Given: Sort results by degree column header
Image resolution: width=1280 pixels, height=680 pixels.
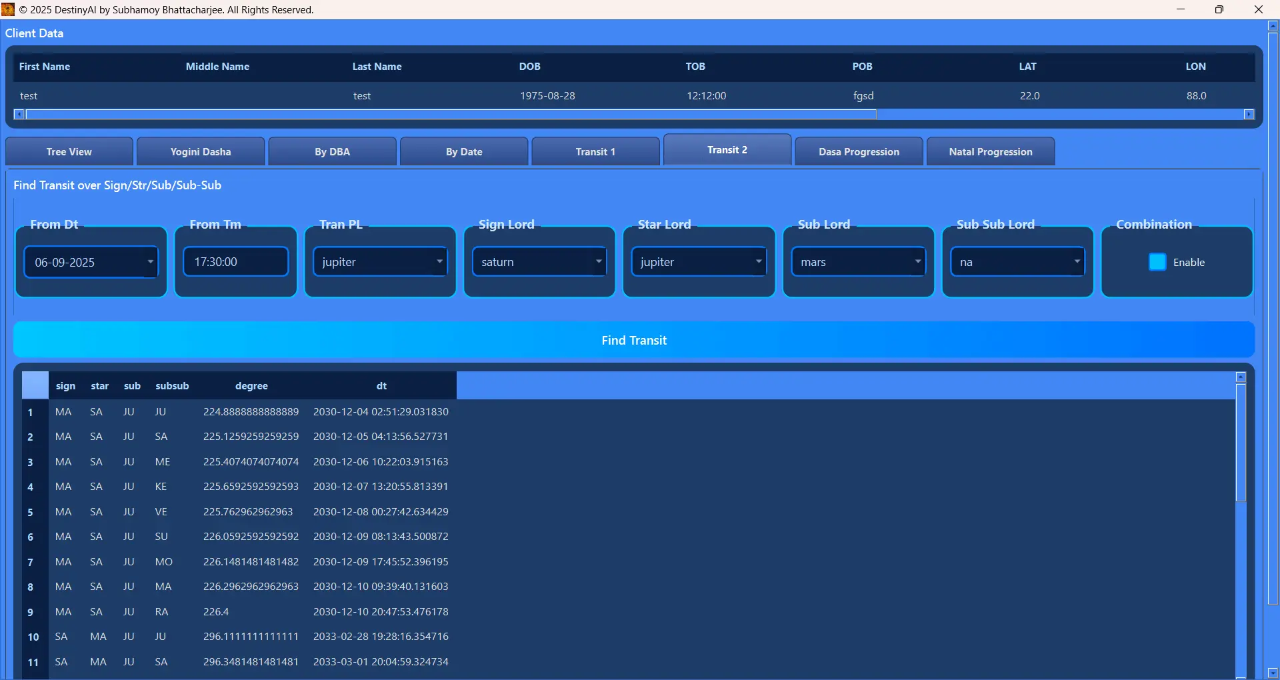Looking at the screenshot, I should point(251,386).
